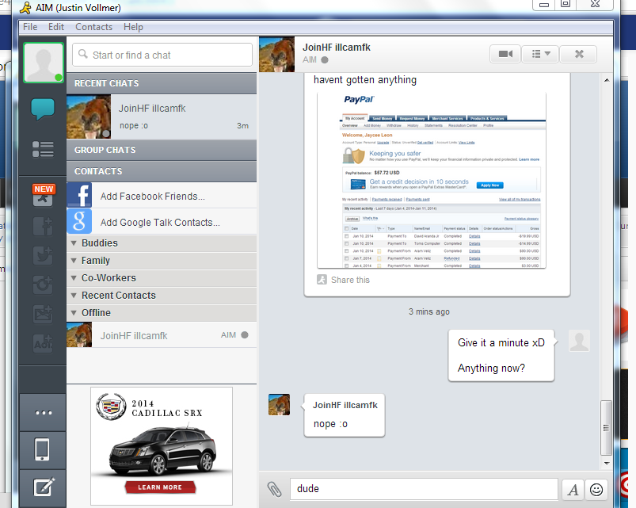Click the mobile phone icon in sidebar
The image size is (636, 508).
(42, 449)
